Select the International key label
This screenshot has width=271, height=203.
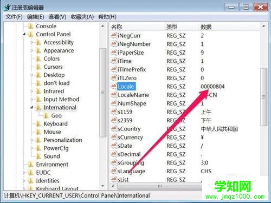[x=60, y=108]
